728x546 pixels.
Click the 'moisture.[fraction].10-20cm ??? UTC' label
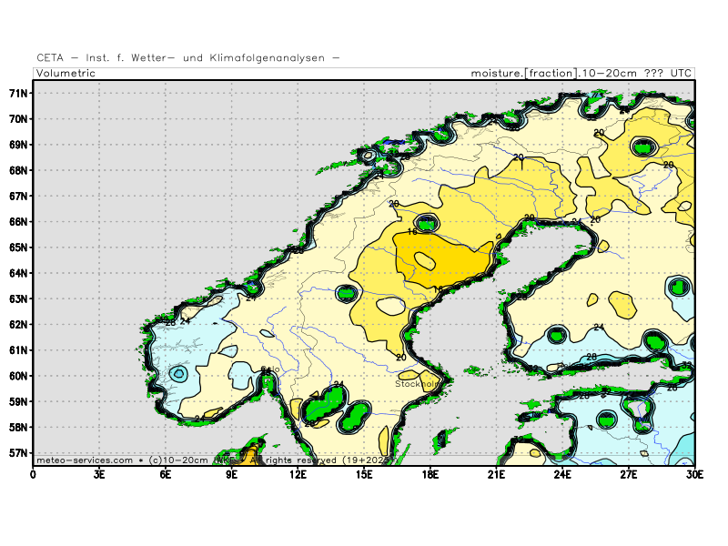click(581, 74)
